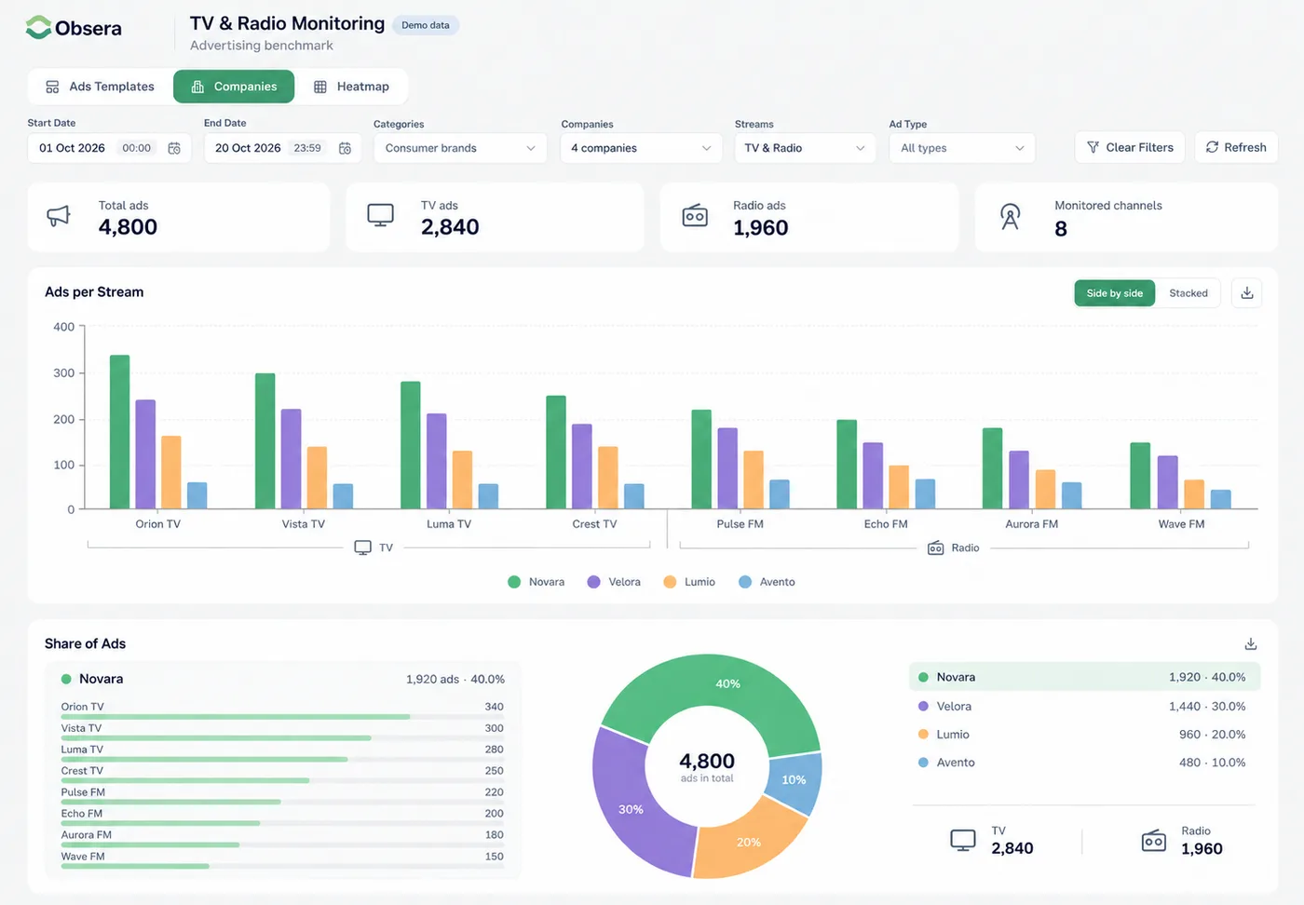Viewport: 1304px width, 905px height.
Task: Toggle Lumio series in chart legend
Action: (689, 582)
